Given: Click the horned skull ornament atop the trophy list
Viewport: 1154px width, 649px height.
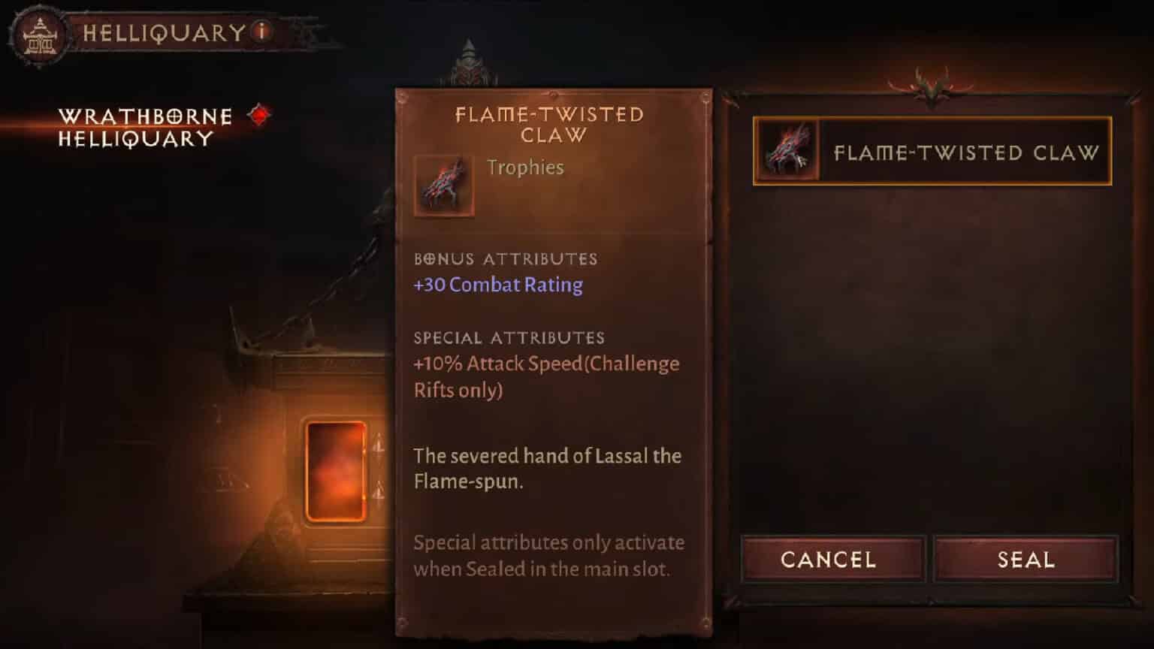Looking at the screenshot, I should click(x=932, y=86).
